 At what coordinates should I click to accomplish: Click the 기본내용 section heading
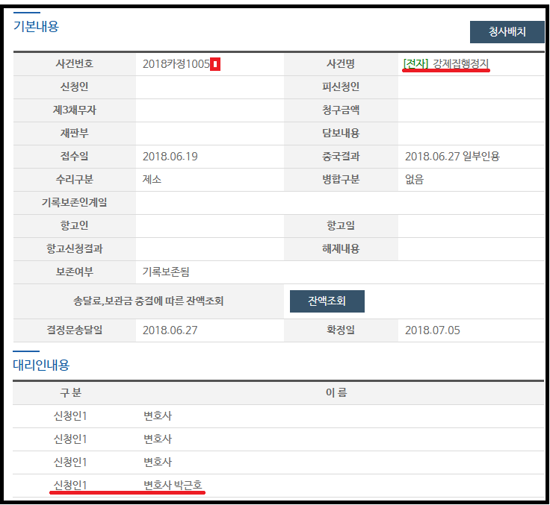(x=36, y=26)
